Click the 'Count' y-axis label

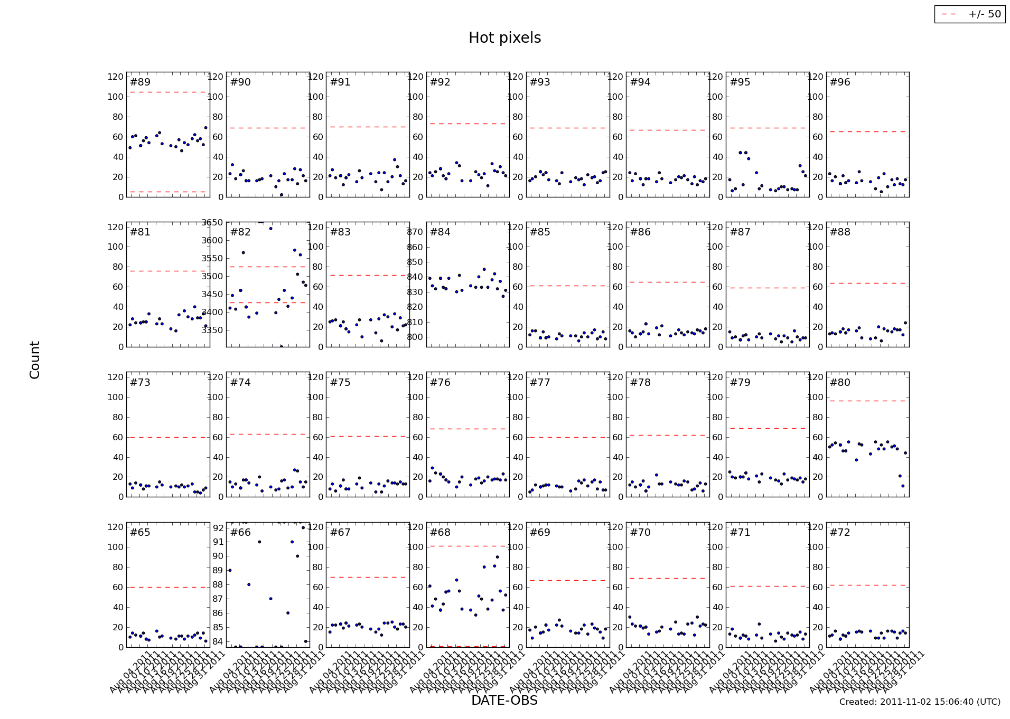tap(35, 360)
